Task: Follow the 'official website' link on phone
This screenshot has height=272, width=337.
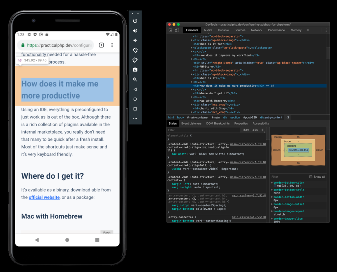Action: [44, 197]
